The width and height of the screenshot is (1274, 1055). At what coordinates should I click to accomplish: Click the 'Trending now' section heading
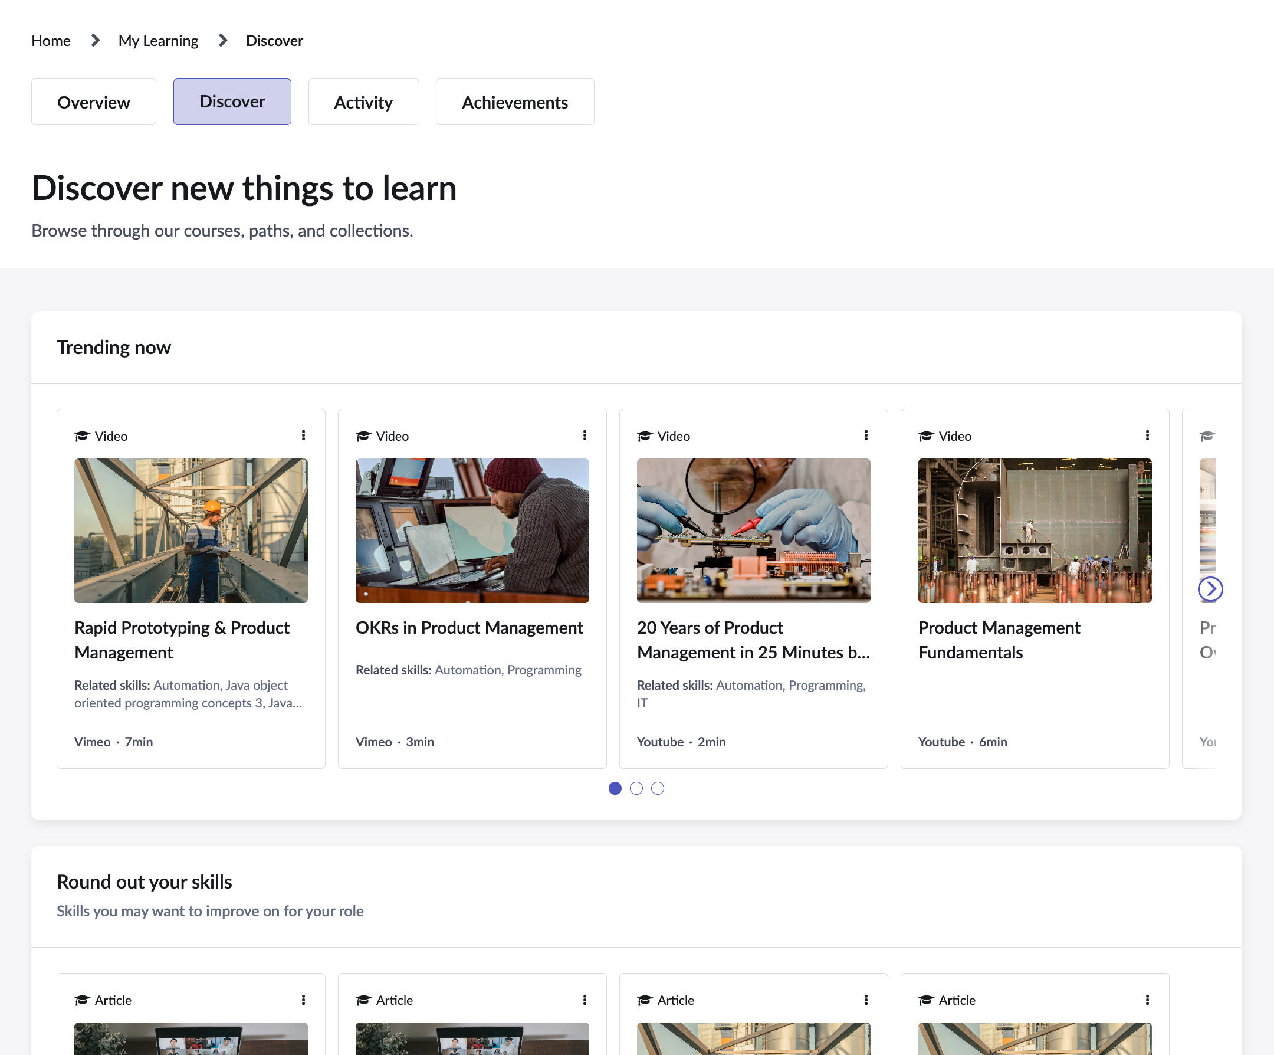(x=114, y=347)
